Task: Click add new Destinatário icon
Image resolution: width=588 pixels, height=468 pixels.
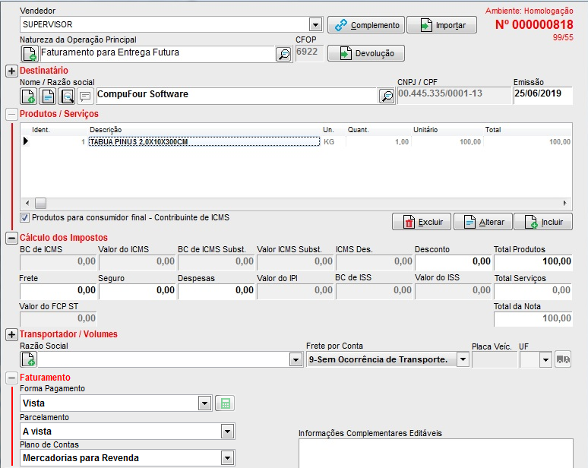Action: 29,96
